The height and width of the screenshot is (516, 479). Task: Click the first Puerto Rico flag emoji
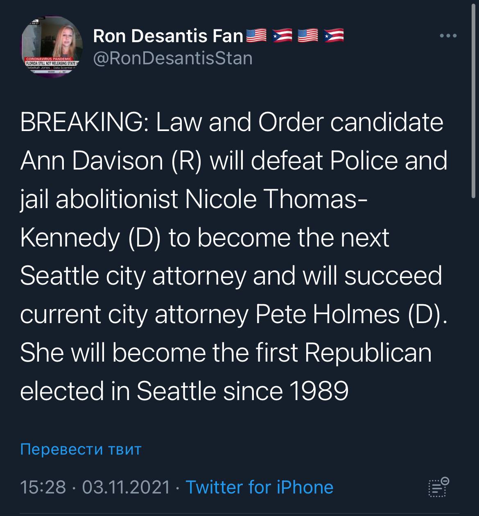click(x=282, y=36)
